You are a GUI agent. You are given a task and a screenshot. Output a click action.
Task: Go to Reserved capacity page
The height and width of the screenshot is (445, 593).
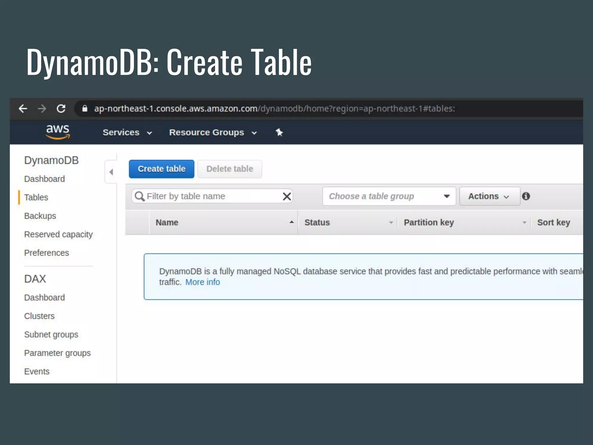(x=58, y=234)
